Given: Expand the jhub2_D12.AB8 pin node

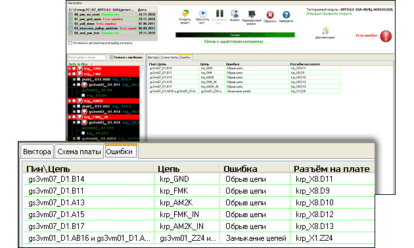Looking at the screenshot, I should (74, 79).
